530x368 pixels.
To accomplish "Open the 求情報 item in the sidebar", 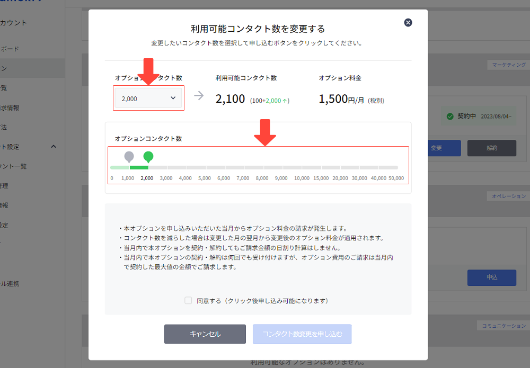I will 10,107.
